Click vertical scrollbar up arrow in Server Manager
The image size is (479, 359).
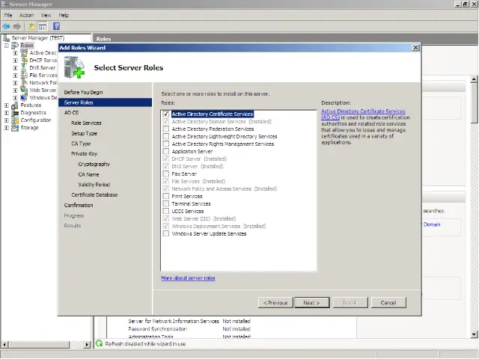[474, 79]
